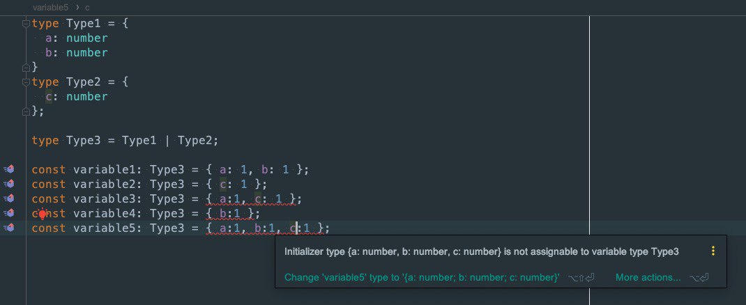The image size is (746, 305).
Task: Click Type3 in the union type declaration
Action: pyautogui.click(x=84, y=141)
